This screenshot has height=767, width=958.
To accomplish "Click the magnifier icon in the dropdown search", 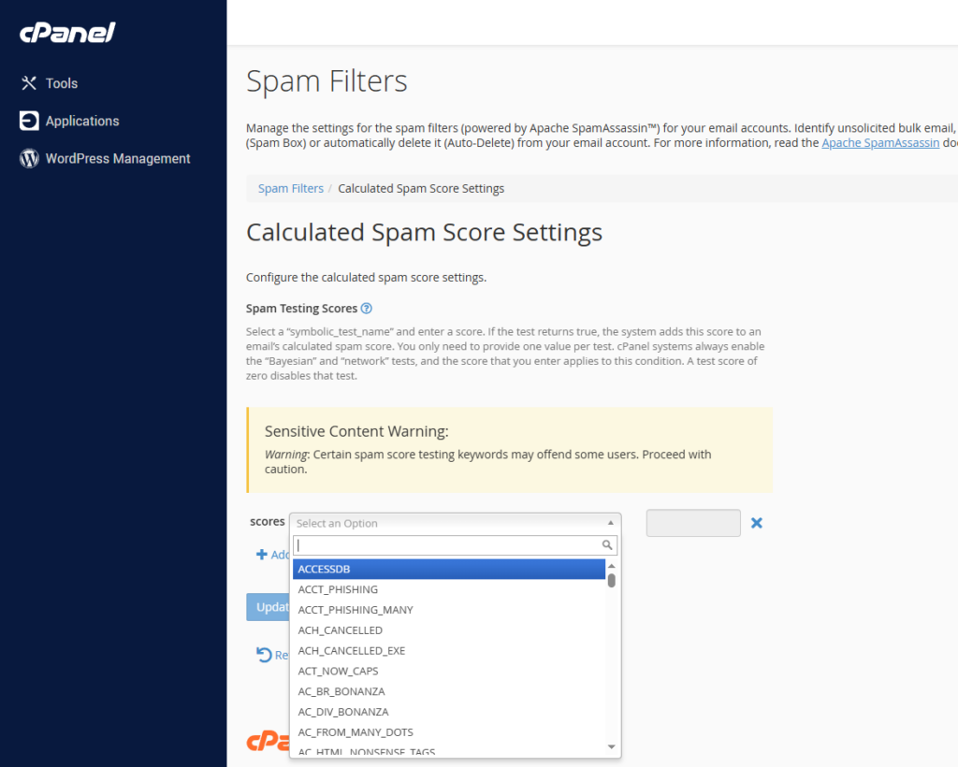I will pyautogui.click(x=607, y=545).
